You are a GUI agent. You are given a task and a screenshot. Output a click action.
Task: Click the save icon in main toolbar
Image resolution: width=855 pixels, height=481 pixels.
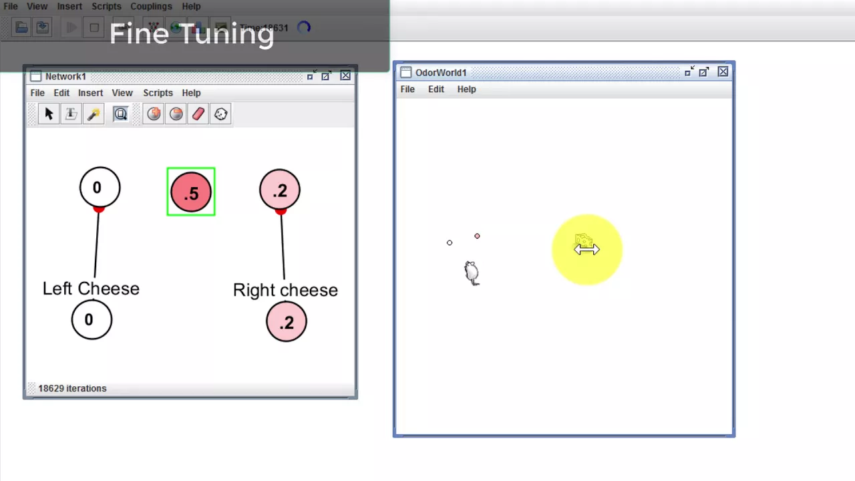[43, 27]
